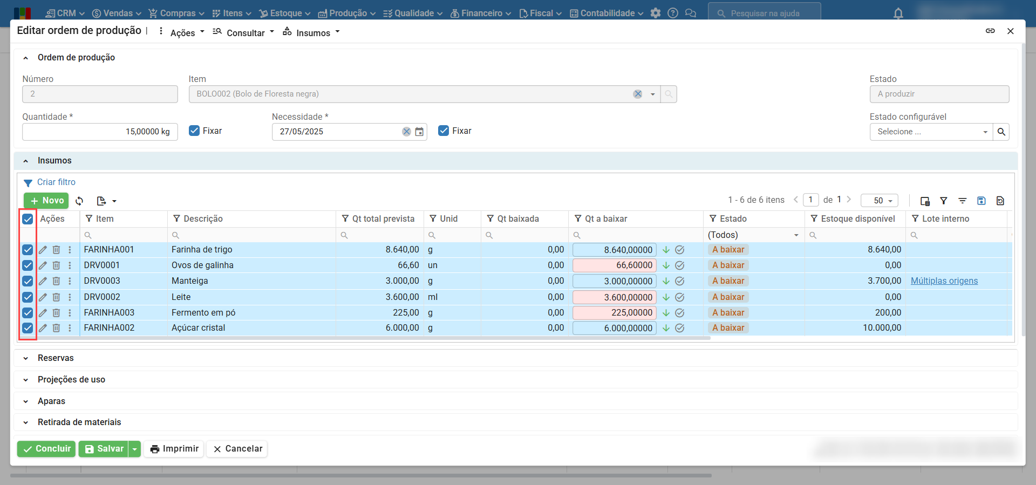This screenshot has width=1036, height=485.
Task: Click the down arrow for Leite row
Action: (666, 297)
